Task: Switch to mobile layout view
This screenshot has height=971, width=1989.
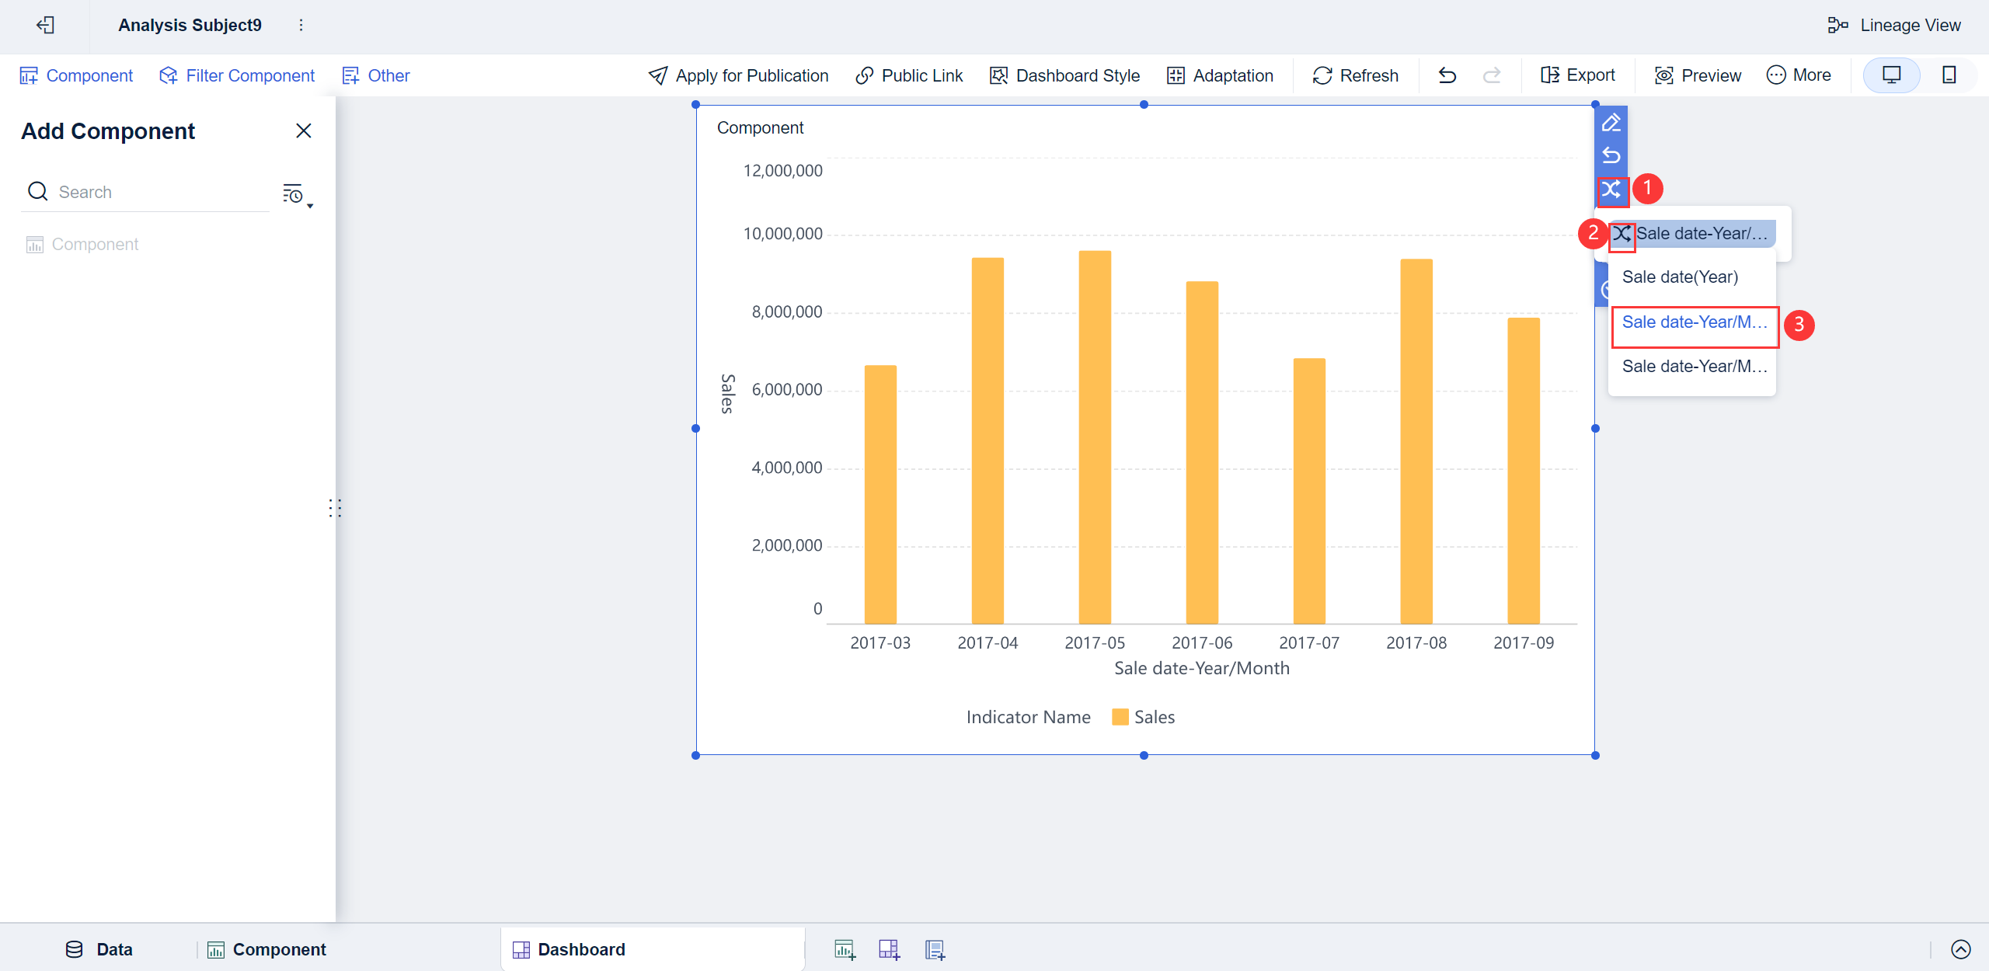Action: pyautogui.click(x=1949, y=75)
